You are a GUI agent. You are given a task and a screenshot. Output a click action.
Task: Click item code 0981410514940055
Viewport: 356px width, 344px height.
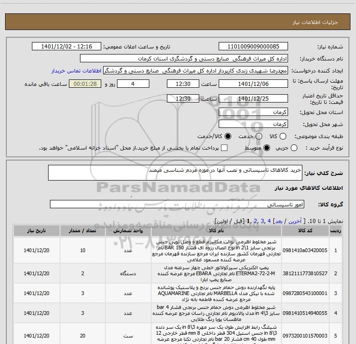(x=305, y=313)
